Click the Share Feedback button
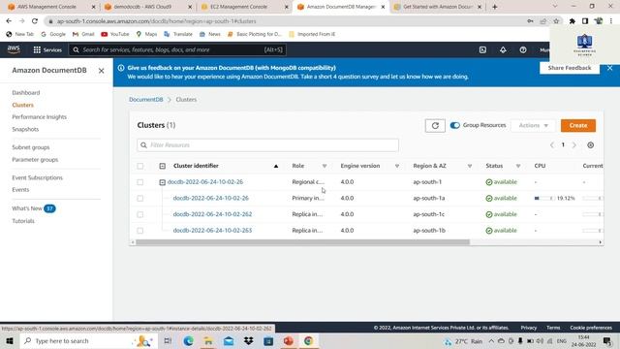 pos(570,68)
